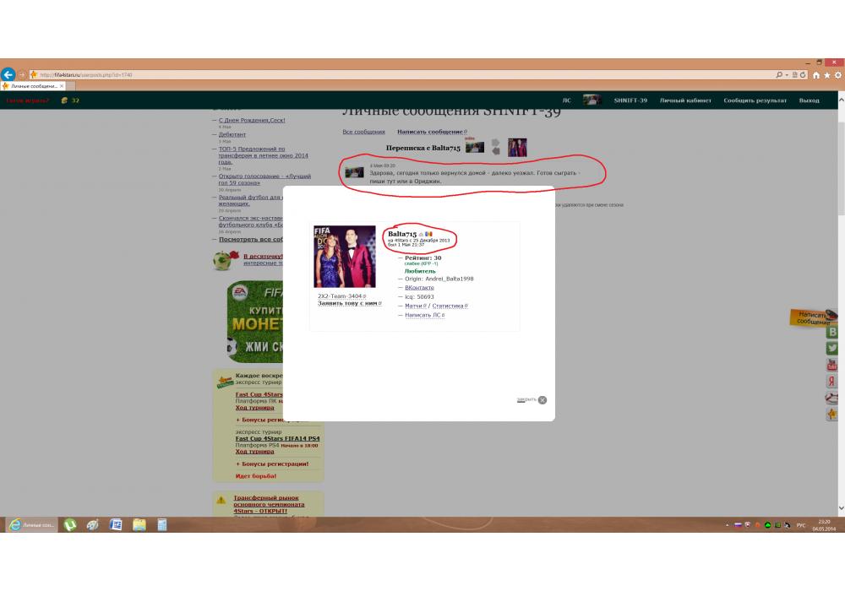Open the browser settings gear icon
Viewport: 845px width, 591px height.
[838, 75]
